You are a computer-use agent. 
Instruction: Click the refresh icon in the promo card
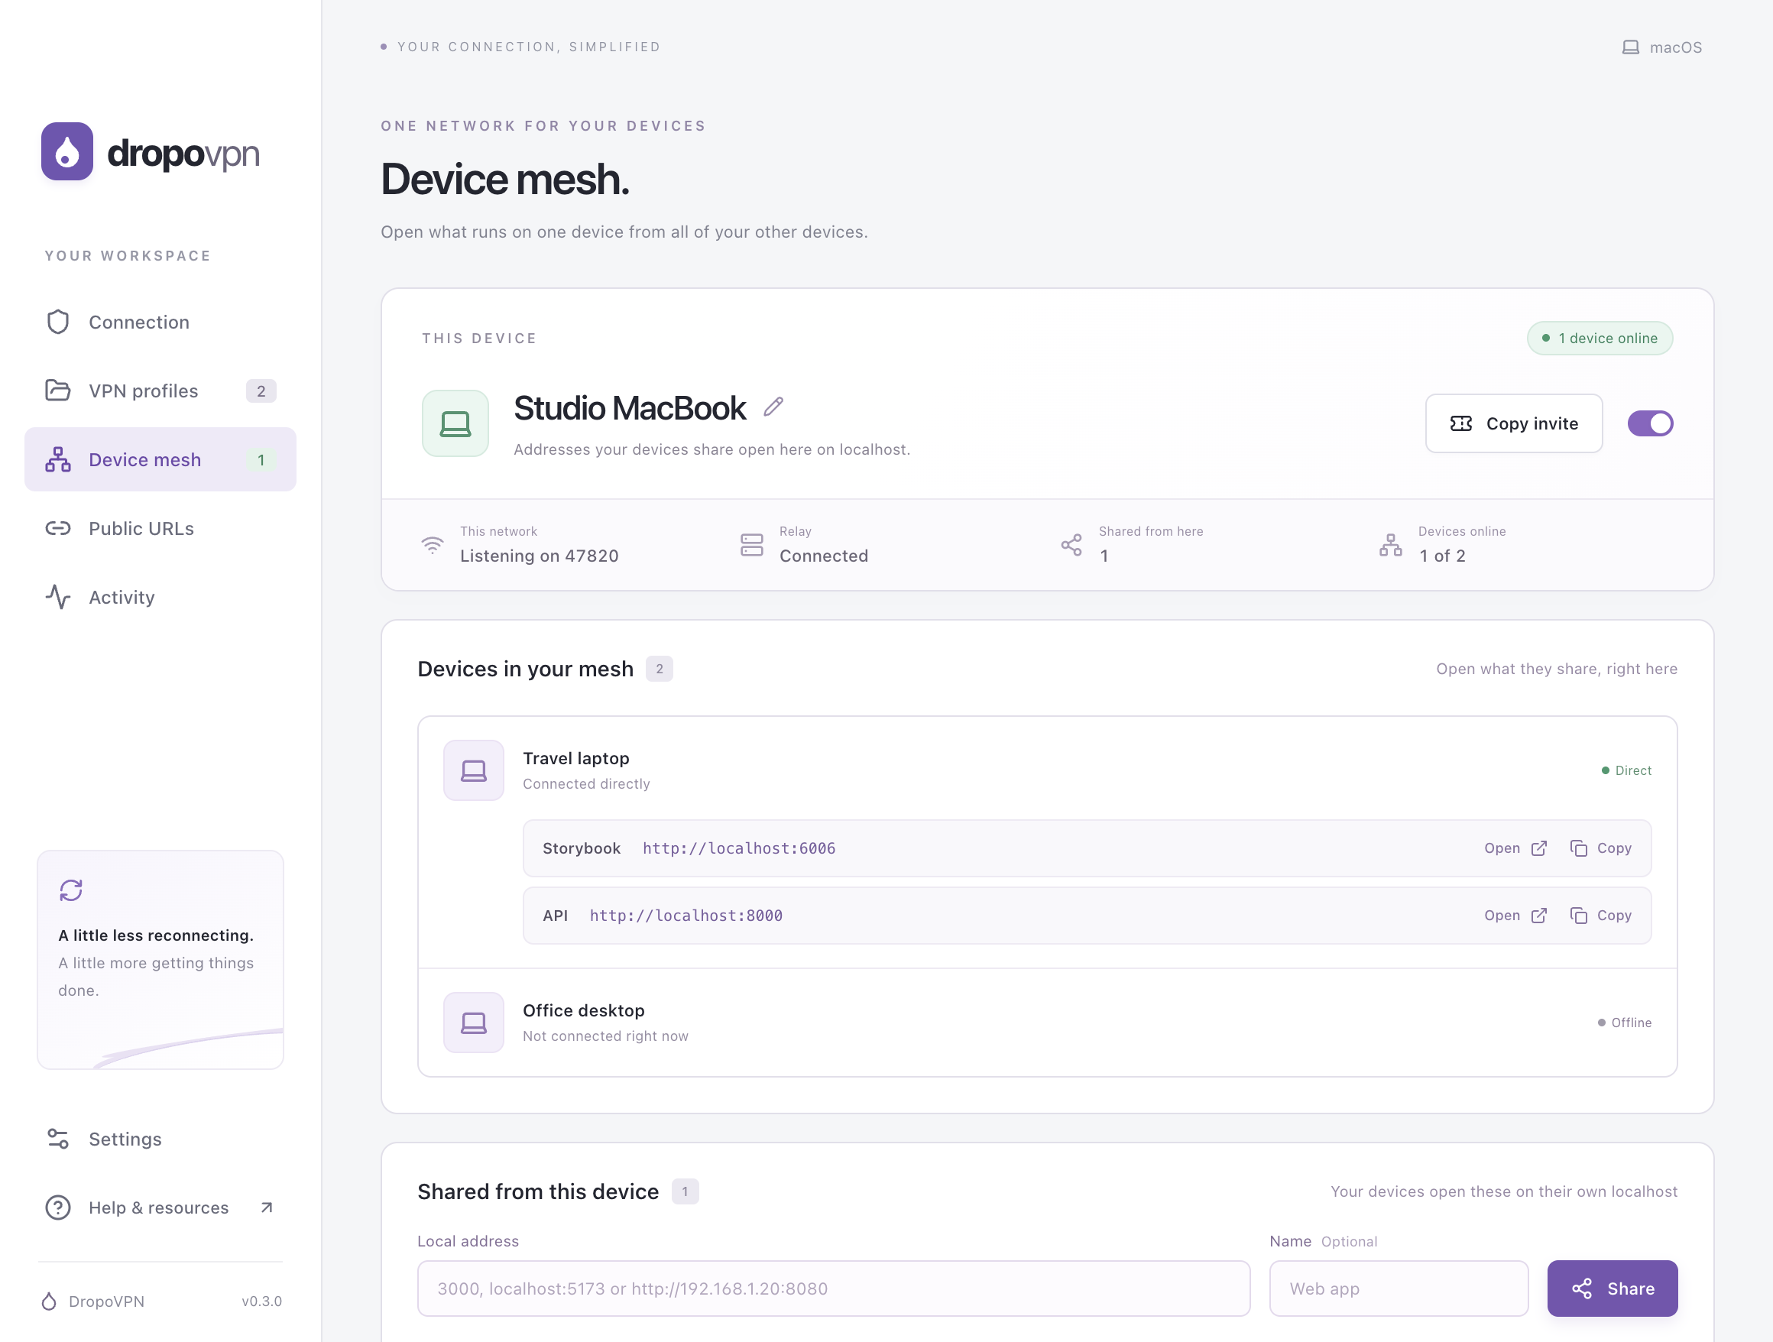pos(71,890)
